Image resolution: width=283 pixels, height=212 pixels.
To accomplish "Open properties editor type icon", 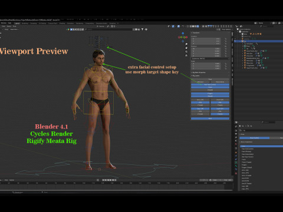I will [x=236, y=122].
